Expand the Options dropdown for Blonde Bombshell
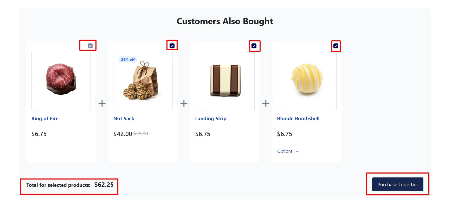Viewport: 458px width, 211px height. (288, 151)
